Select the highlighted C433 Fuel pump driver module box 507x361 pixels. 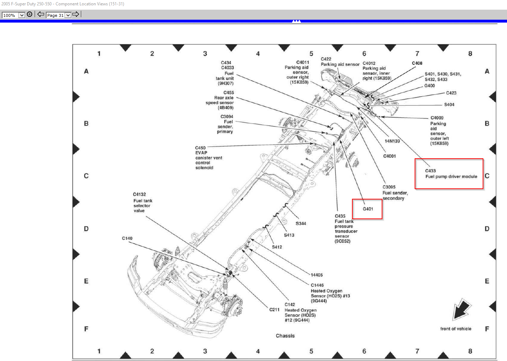(x=449, y=173)
